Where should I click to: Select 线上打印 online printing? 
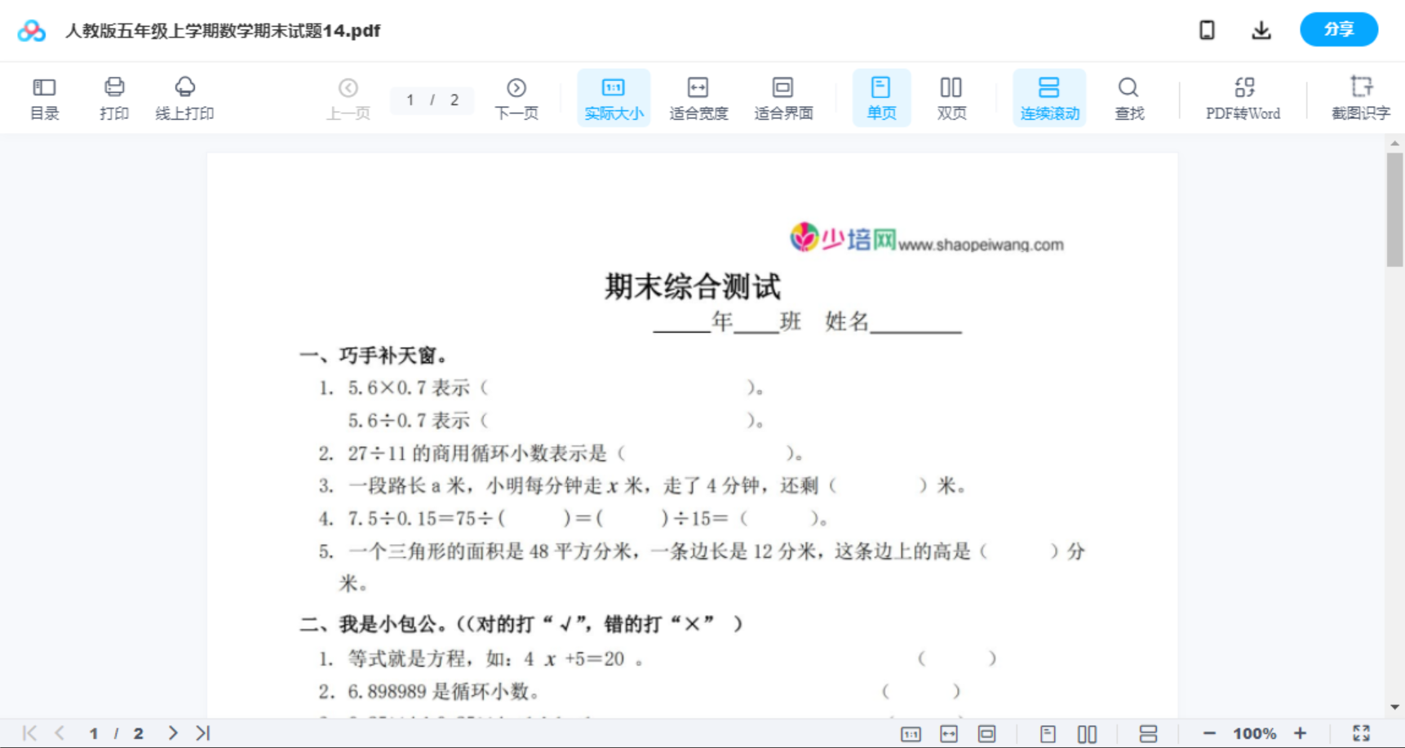tap(185, 97)
